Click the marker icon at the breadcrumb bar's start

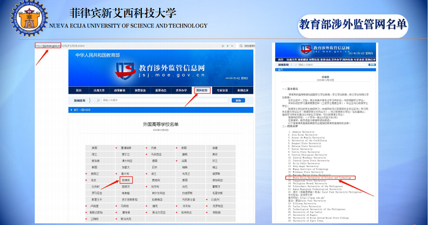72,110
